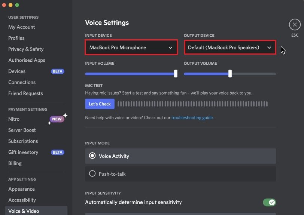Open the Appearance settings page

pyautogui.click(x=21, y=189)
